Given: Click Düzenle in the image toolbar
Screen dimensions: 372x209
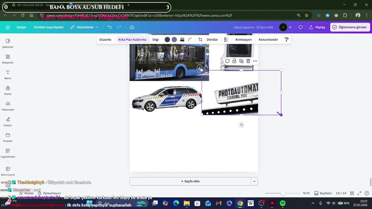Looking at the screenshot, I should click(105, 40).
